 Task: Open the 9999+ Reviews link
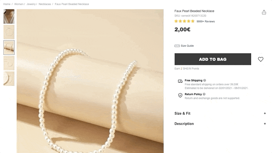206,22
